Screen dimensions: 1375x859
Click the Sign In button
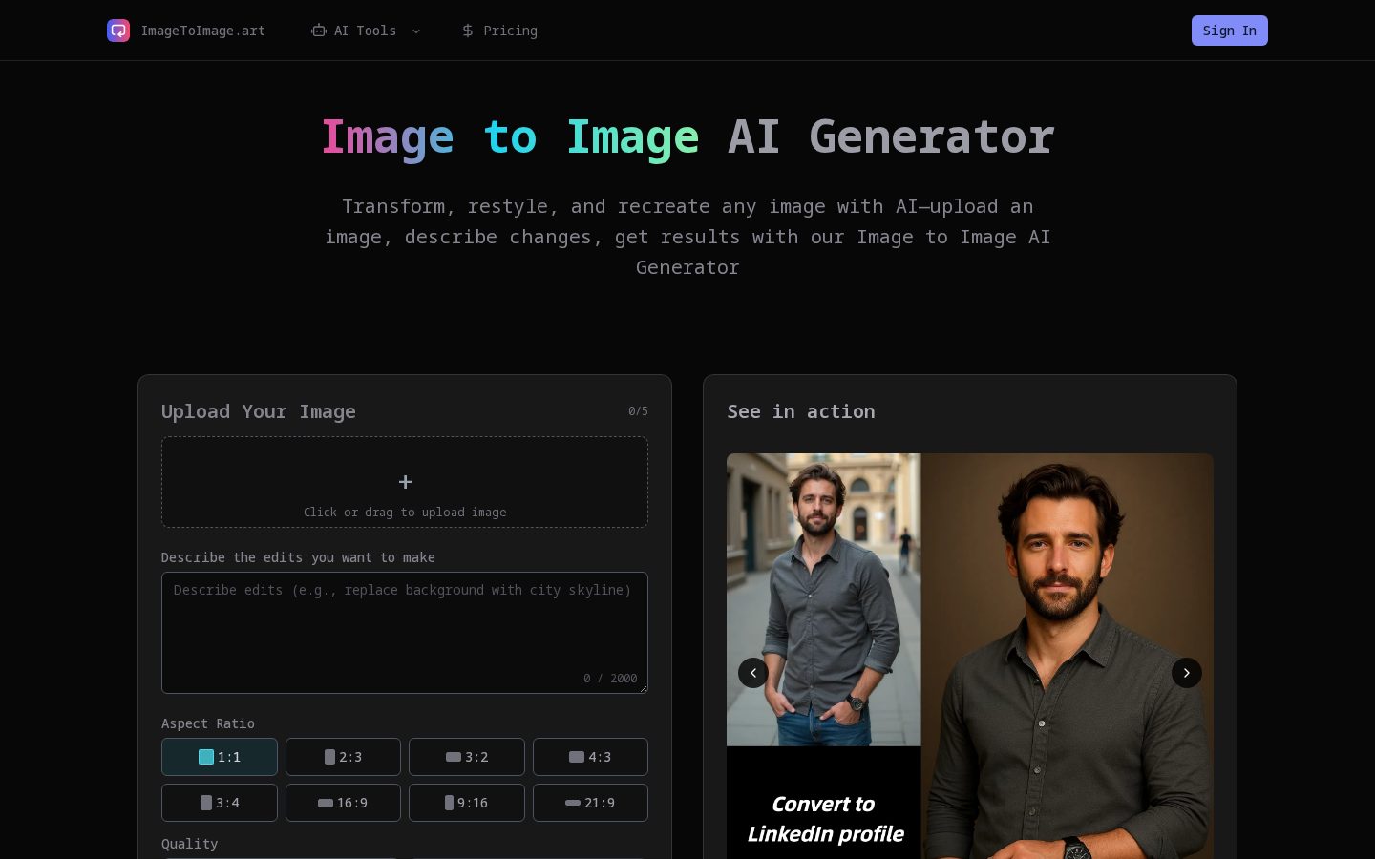click(x=1230, y=31)
